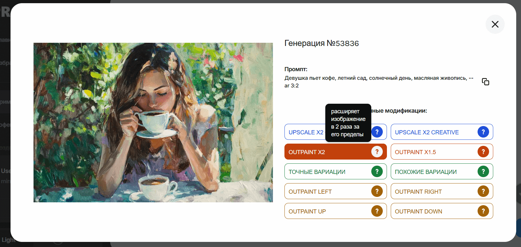Click the help icon for Upscale X2
This screenshot has height=247, width=521.
pyautogui.click(x=377, y=132)
